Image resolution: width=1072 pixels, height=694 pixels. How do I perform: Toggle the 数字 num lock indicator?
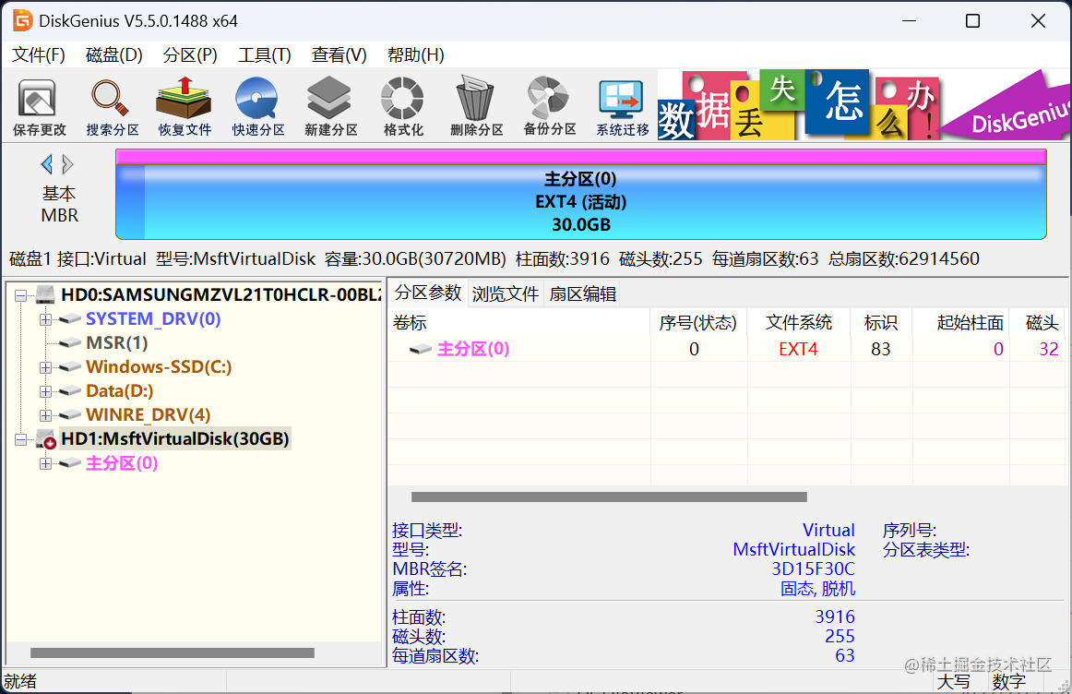click(1007, 681)
